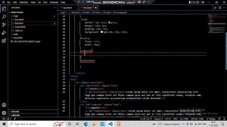Select flot.html in explorer tree

click(19, 23)
